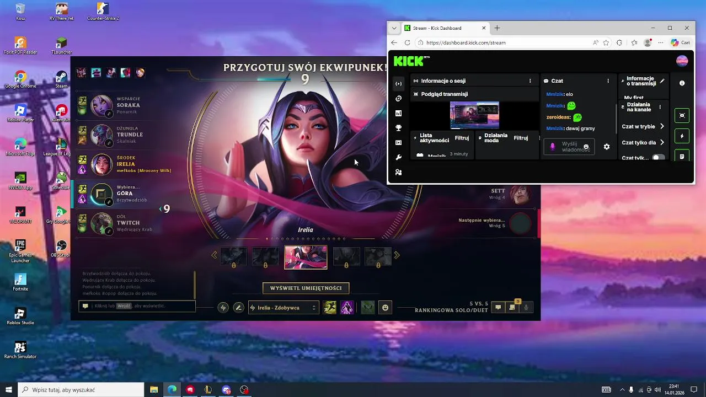
Task: Add this page to favorites
Action: 606,42
